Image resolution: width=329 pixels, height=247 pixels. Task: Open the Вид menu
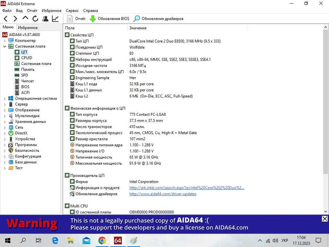coord(19,11)
